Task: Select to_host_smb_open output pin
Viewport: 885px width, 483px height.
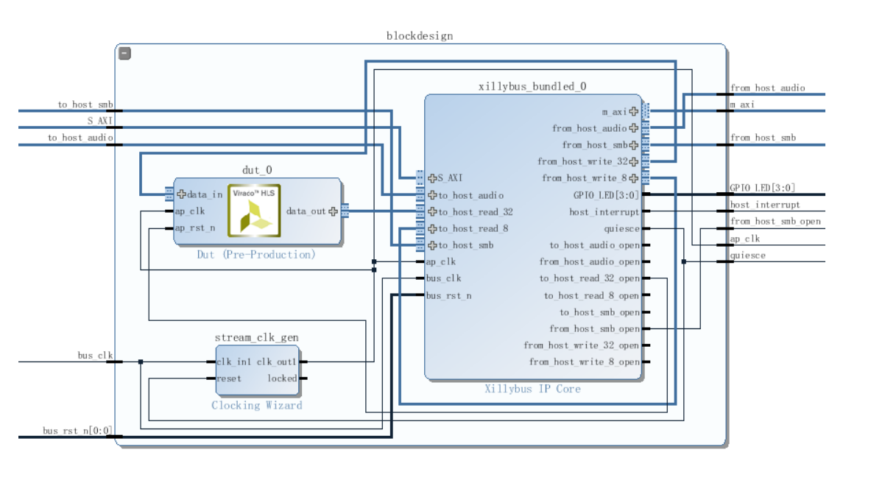Action: (600, 312)
